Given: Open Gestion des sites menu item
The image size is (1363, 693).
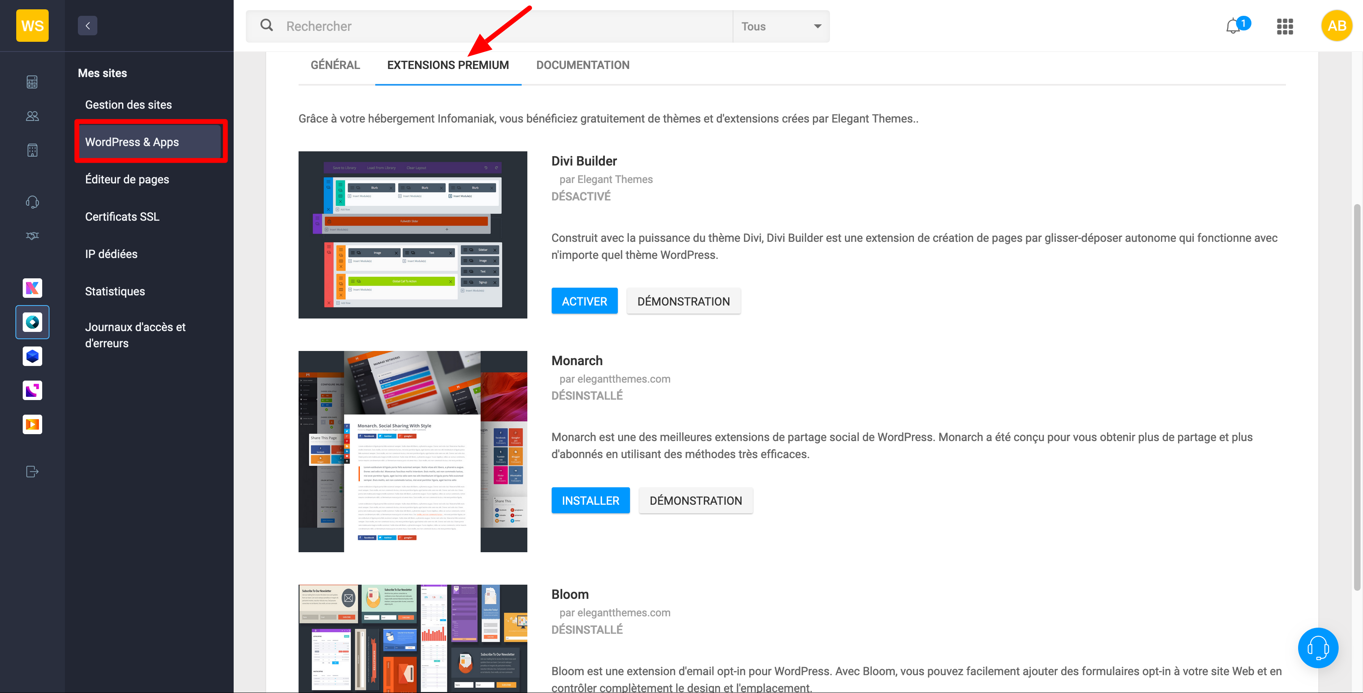Looking at the screenshot, I should pyautogui.click(x=128, y=105).
